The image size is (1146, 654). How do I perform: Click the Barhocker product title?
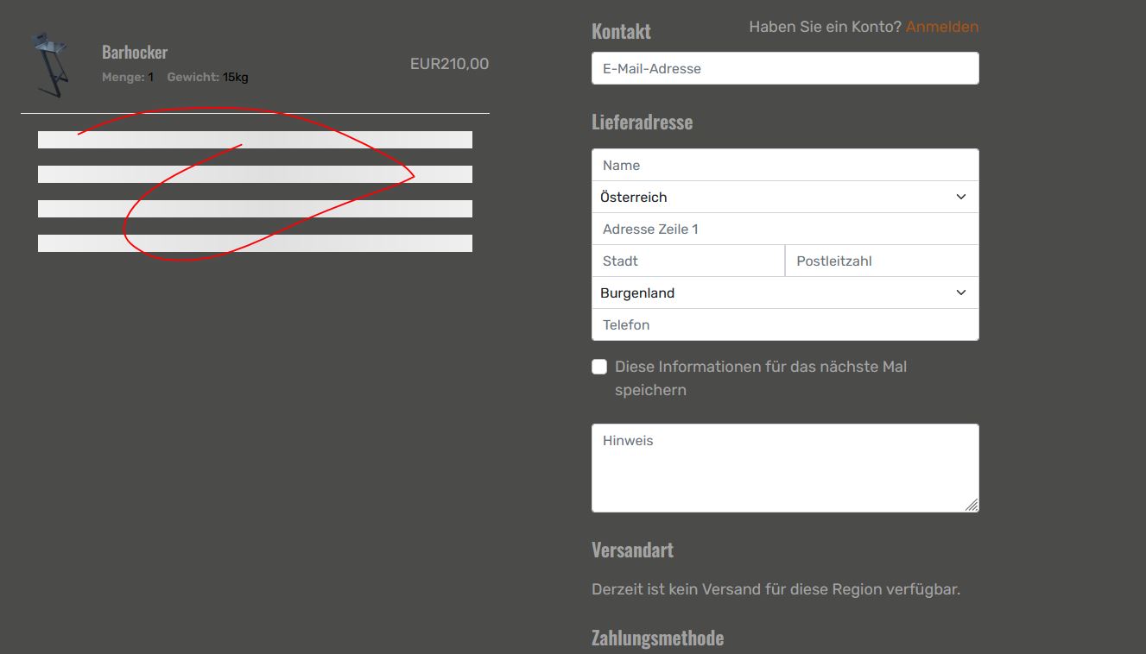click(x=135, y=53)
